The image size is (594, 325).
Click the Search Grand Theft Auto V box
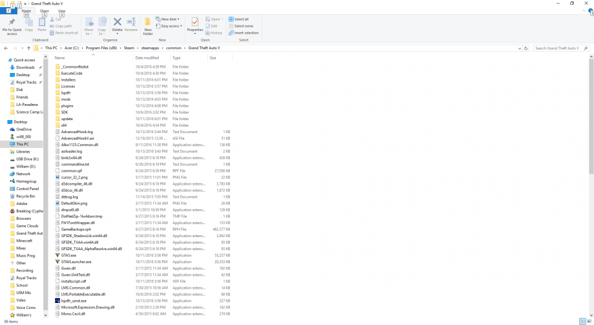(561, 48)
